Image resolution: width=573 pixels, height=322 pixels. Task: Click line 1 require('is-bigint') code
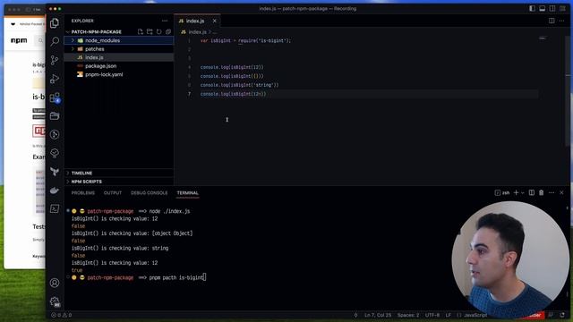(x=264, y=40)
